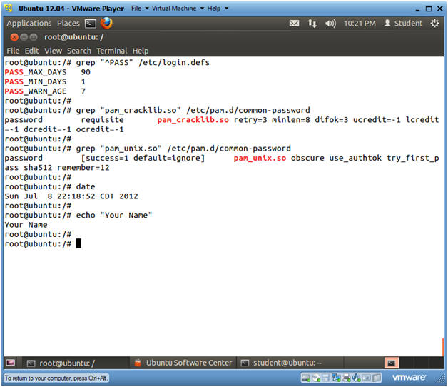Click the VMware printer status icon
448x387 pixels.
[x=346, y=378]
